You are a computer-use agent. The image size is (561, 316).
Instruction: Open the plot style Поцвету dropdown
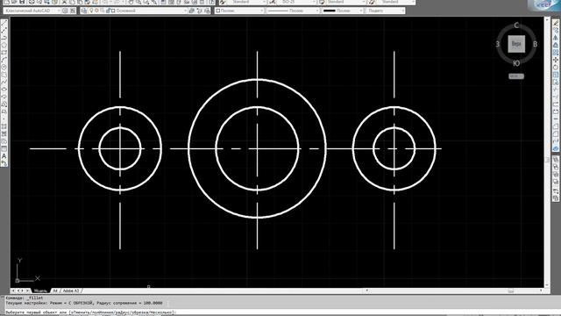[x=386, y=11]
